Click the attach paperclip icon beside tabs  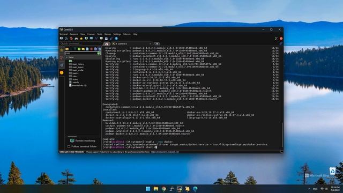(x=281, y=43)
